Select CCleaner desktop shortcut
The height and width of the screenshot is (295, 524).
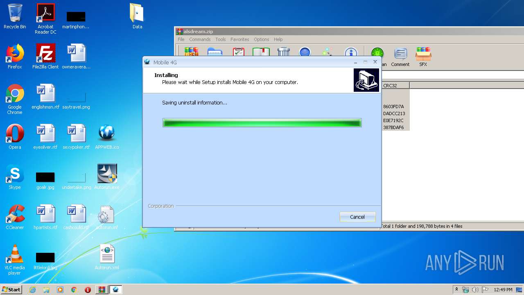tap(15, 217)
